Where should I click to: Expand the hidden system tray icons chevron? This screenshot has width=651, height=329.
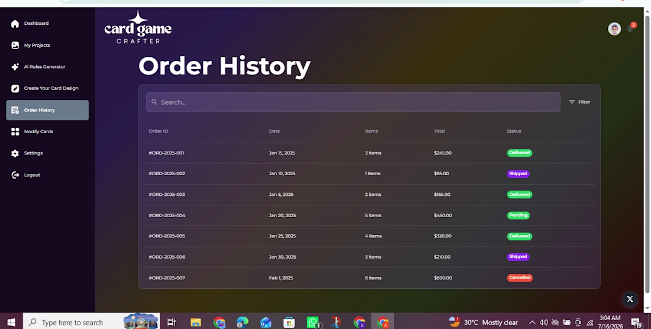coord(532,322)
